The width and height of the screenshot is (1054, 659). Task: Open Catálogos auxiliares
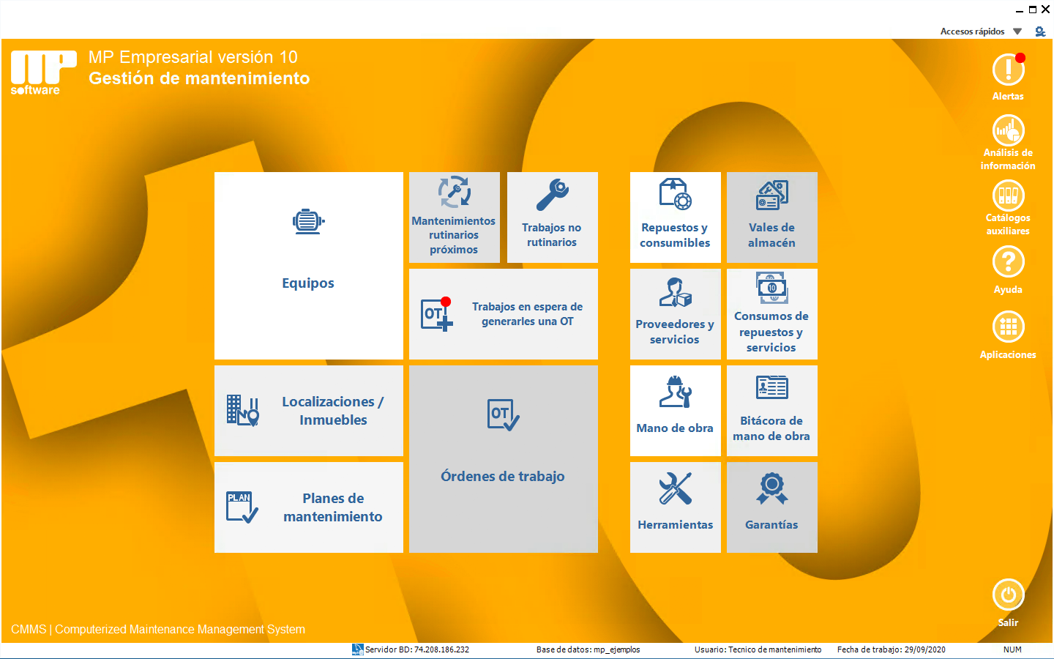[x=1008, y=196]
